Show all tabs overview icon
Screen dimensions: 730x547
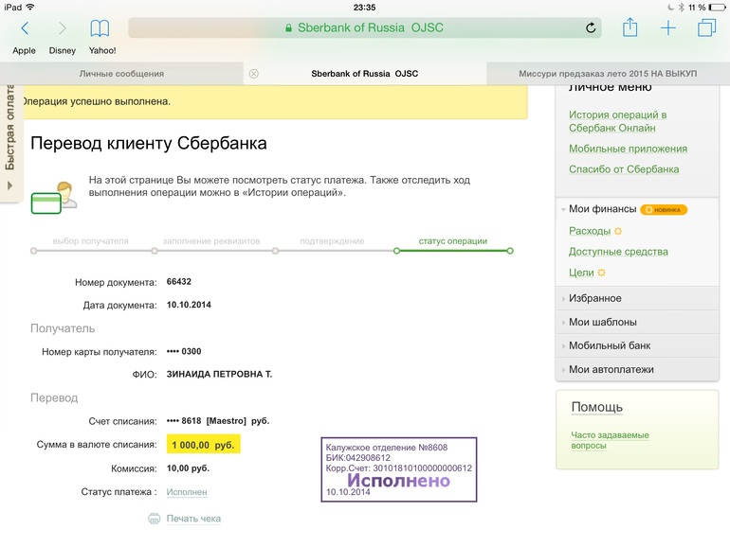click(x=706, y=27)
